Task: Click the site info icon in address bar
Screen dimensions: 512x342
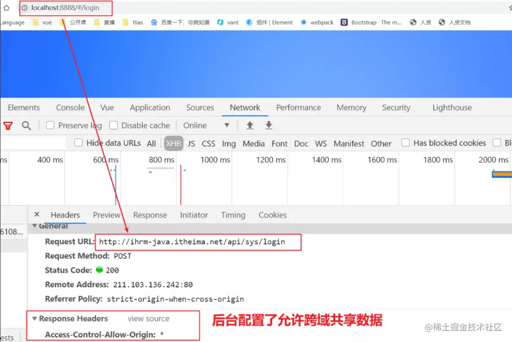Action: tap(25, 8)
